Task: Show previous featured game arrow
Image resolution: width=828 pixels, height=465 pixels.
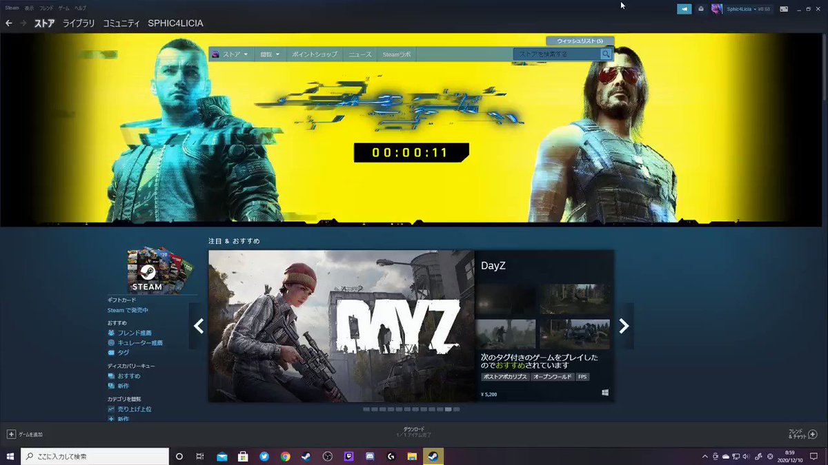Action: click(x=199, y=326)
